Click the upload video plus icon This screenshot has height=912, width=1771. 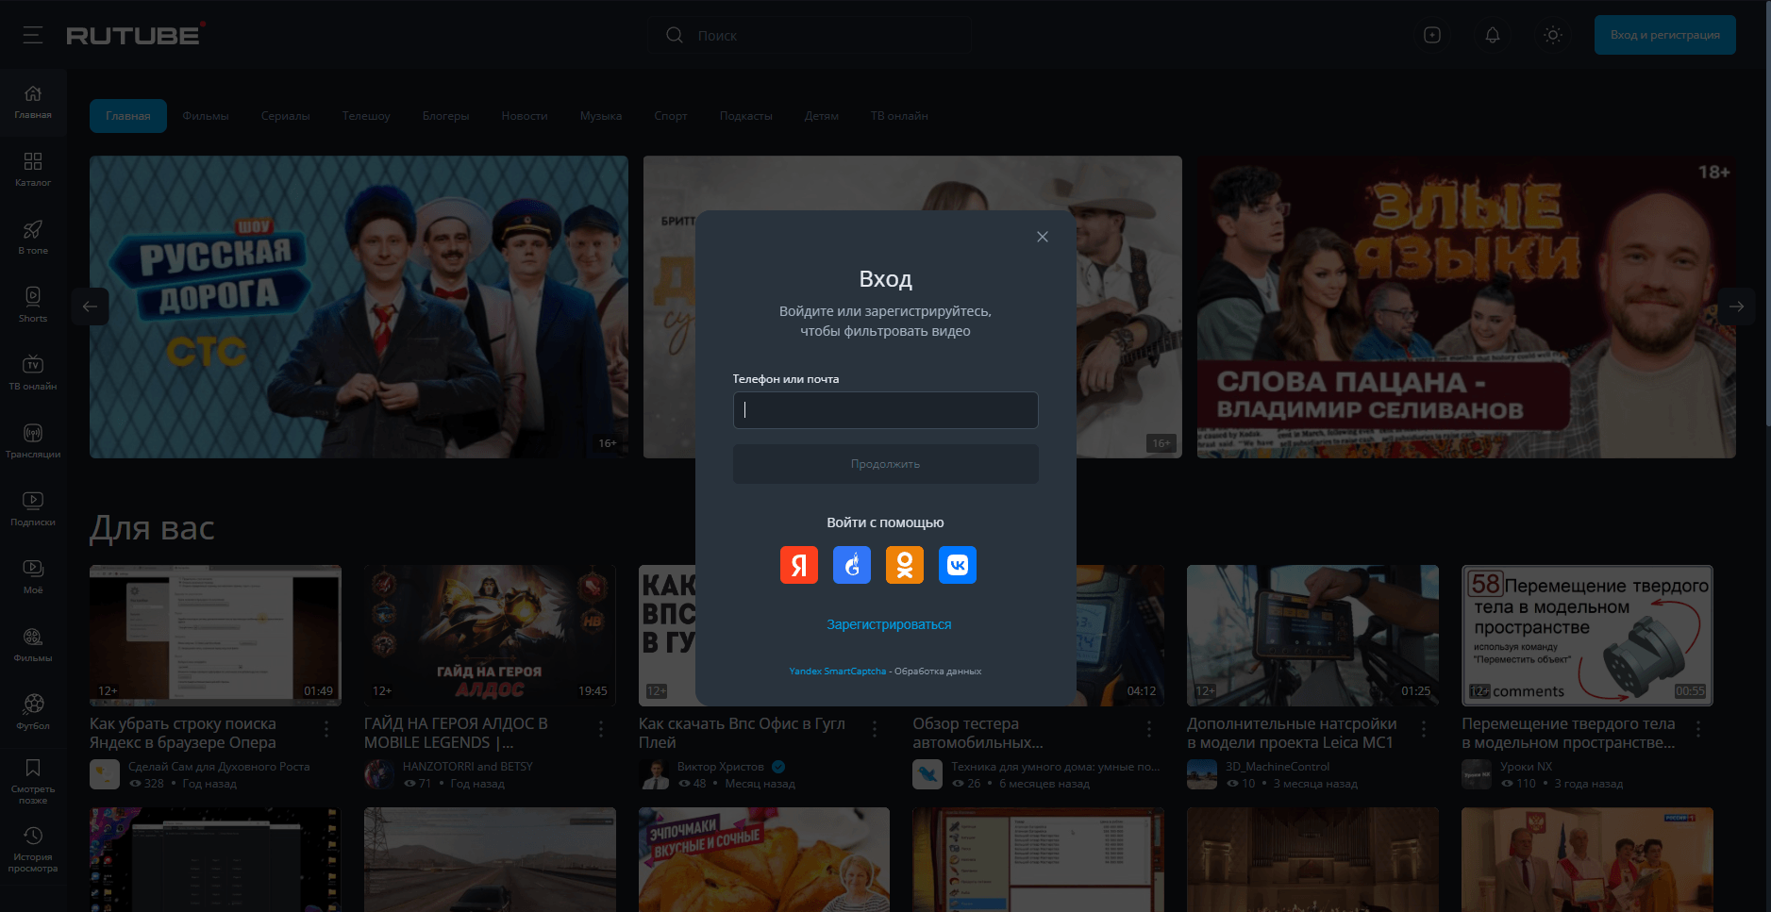(1432, 35)
